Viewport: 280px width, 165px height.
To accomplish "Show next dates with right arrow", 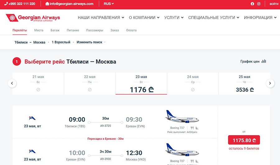I will click(x=270, y=83).
